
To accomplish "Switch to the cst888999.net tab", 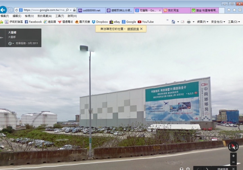I will click(x=91, y=10).
